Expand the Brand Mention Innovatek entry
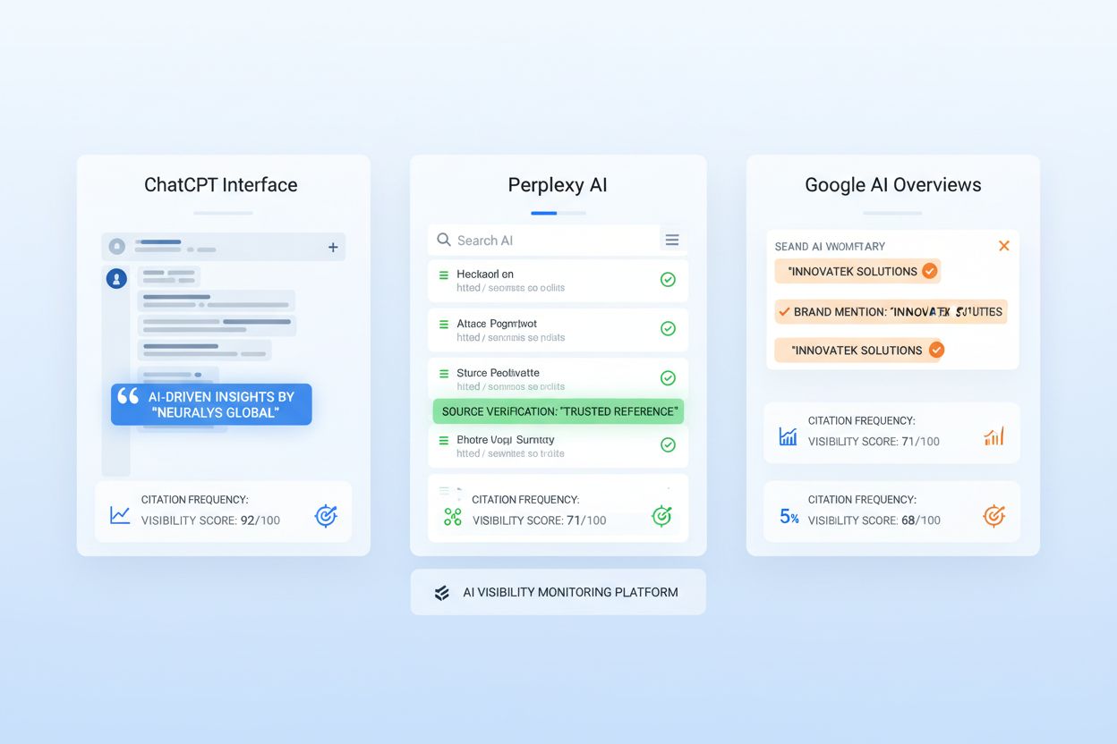 click(x=891, y=311)
